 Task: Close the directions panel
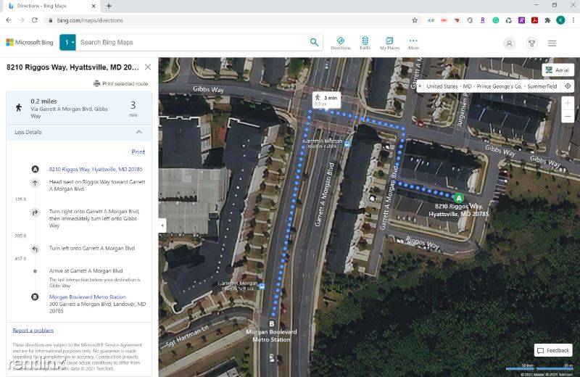[x=148, y=67]
